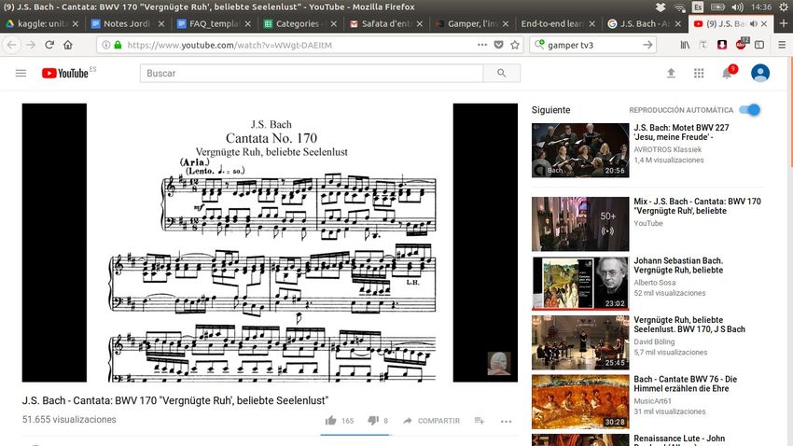Open 'Johann Sebastian Bach. Vergnügte Ruh' title
The width and height of the screenshot is (793, 446).
click(x=678, y=266)
